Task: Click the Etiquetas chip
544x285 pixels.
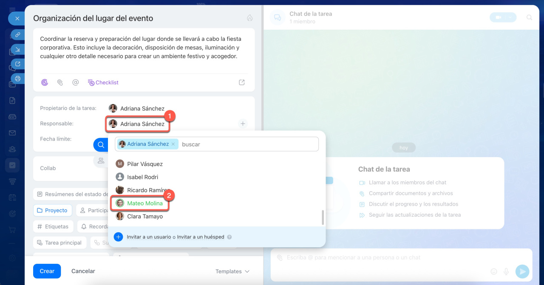Action: click(54, 226)
